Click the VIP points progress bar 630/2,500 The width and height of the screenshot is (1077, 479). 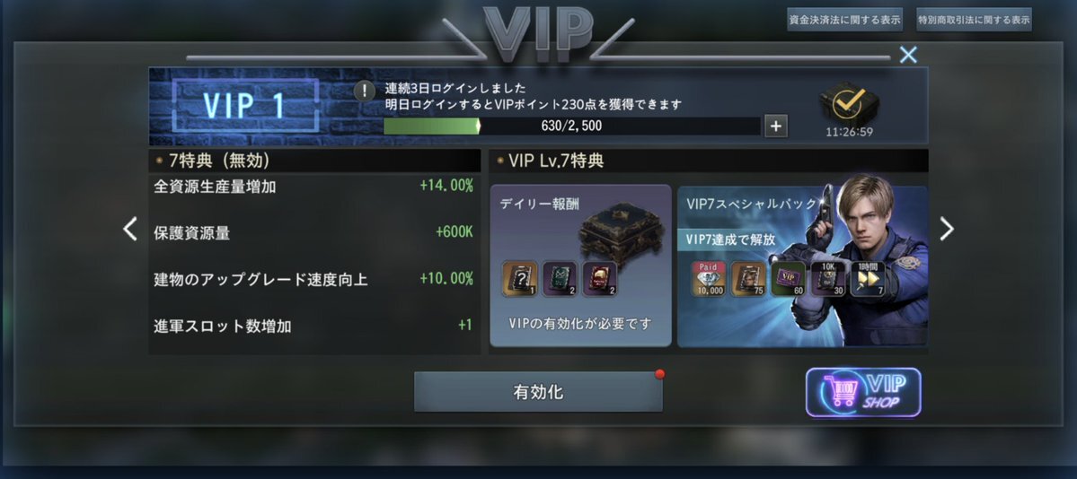tap(571, 126)
